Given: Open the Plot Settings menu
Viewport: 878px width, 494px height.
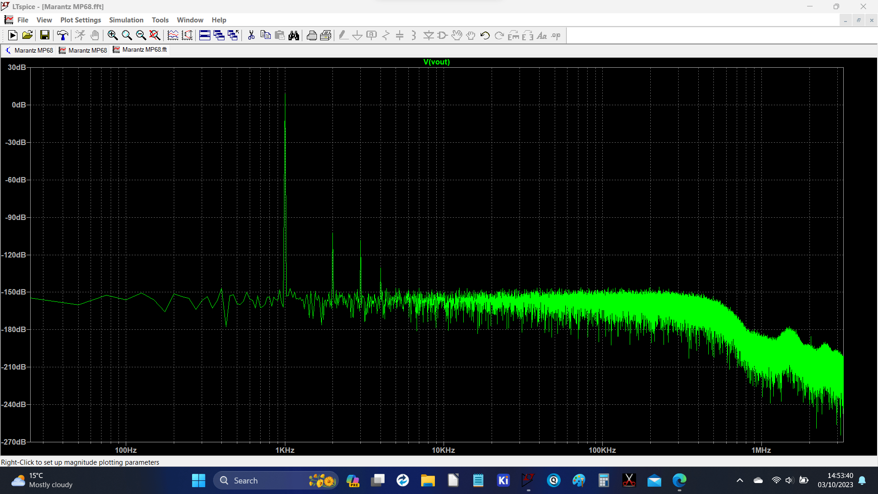Looking at the screenshot, I should (80, 20).
